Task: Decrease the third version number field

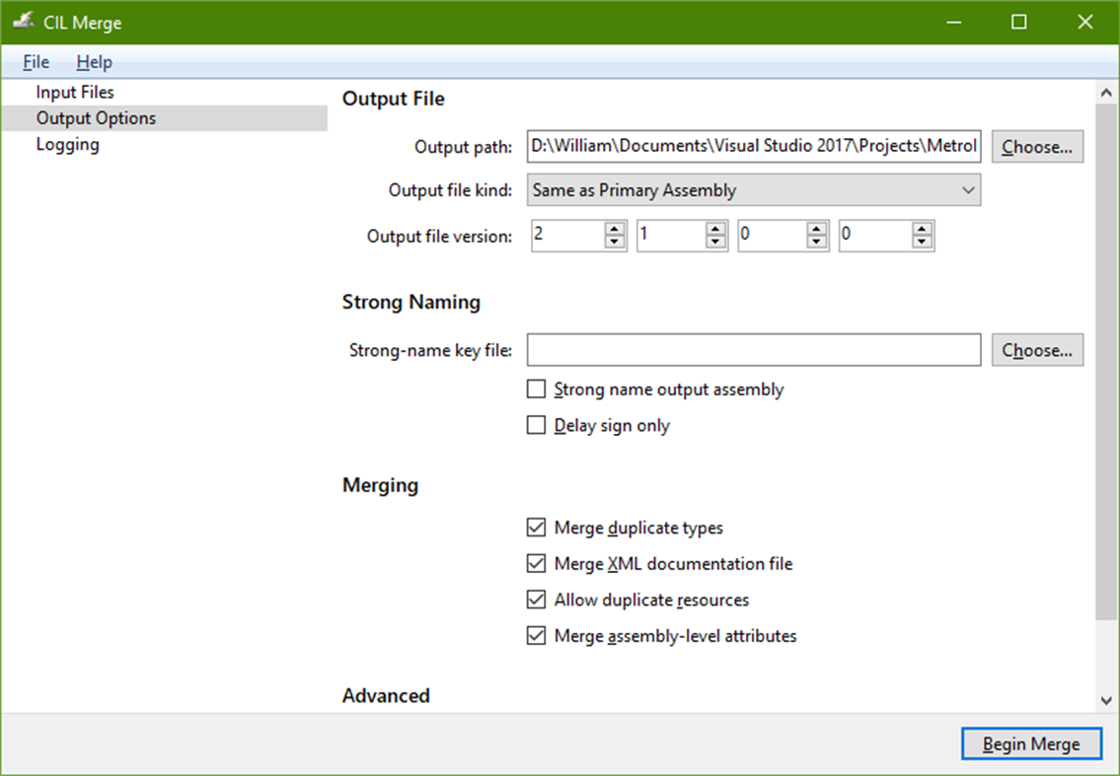Action: point(816,242)
